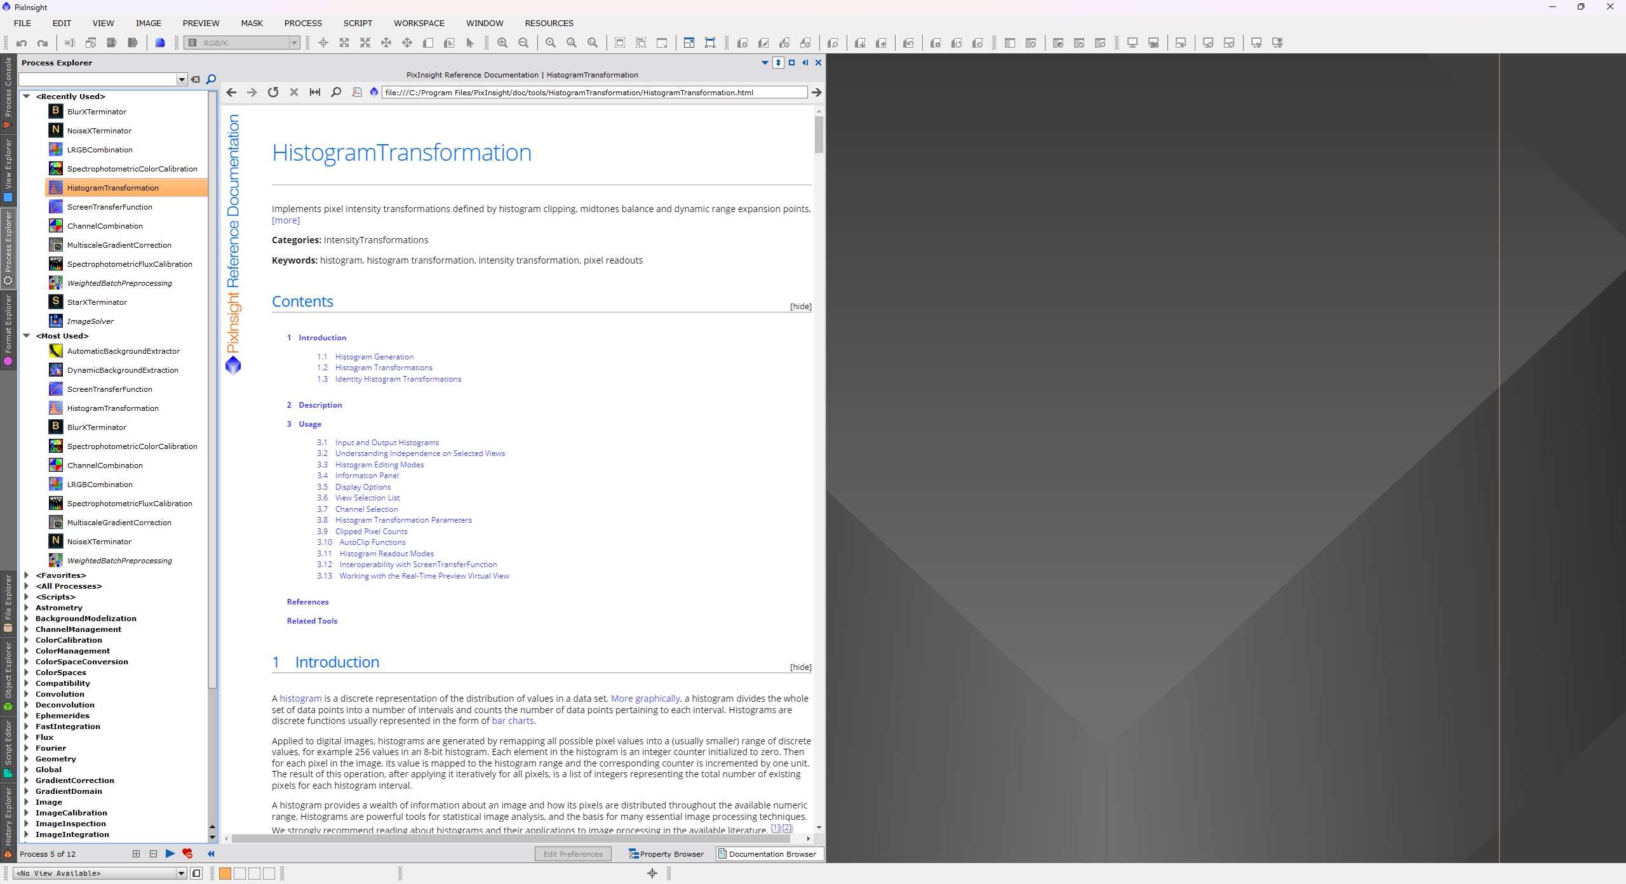Launch selected process with blue play triangle
Viewport: 1626px width, 884px height.
point(170,854)
